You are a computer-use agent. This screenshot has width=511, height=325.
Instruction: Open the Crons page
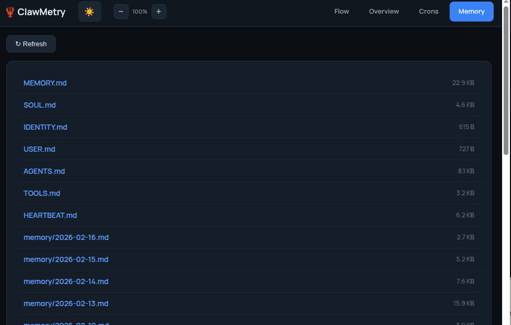coord(429,11)
